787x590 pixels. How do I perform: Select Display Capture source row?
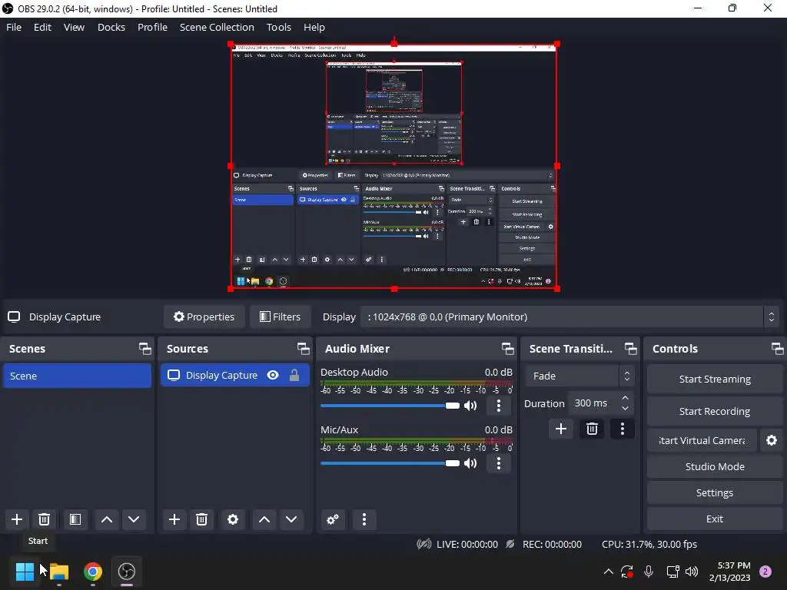(x=235, y=375)
